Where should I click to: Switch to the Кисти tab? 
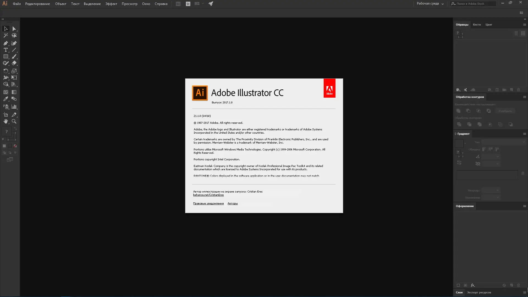(477, 25)
